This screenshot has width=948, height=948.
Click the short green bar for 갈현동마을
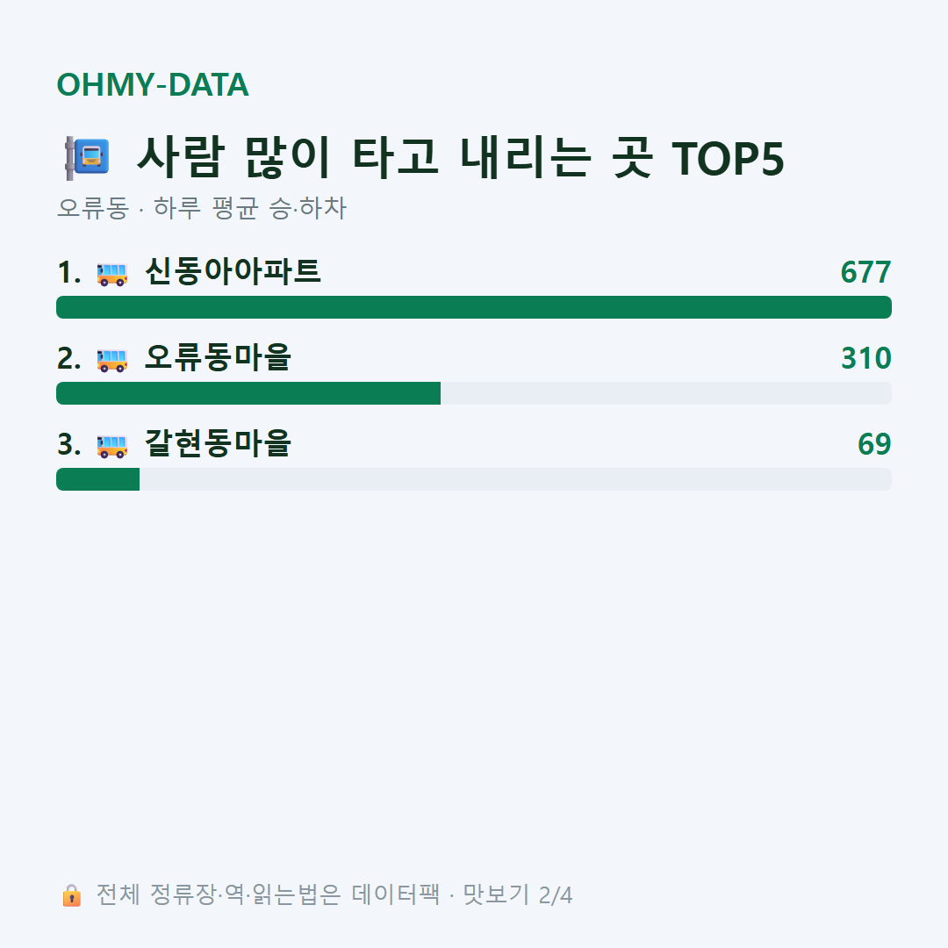(x=98, y=479)
